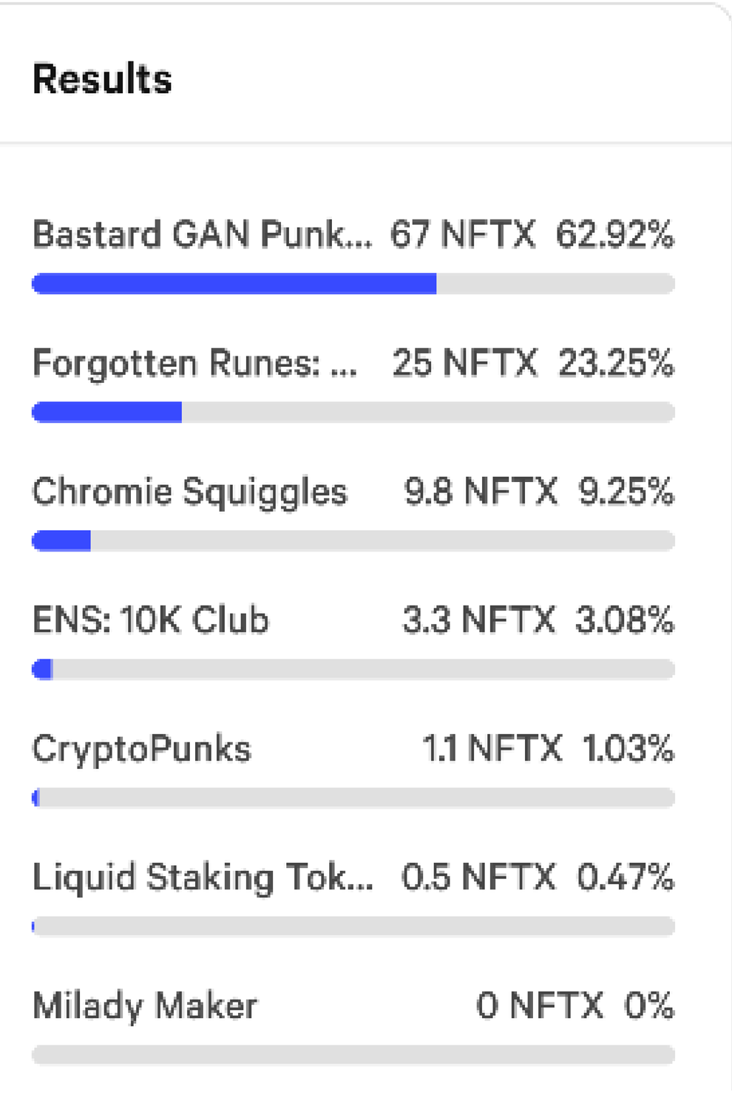The image size is (732, 1109).
Task: Click the 3.08% percentage value
Action: 625,620
